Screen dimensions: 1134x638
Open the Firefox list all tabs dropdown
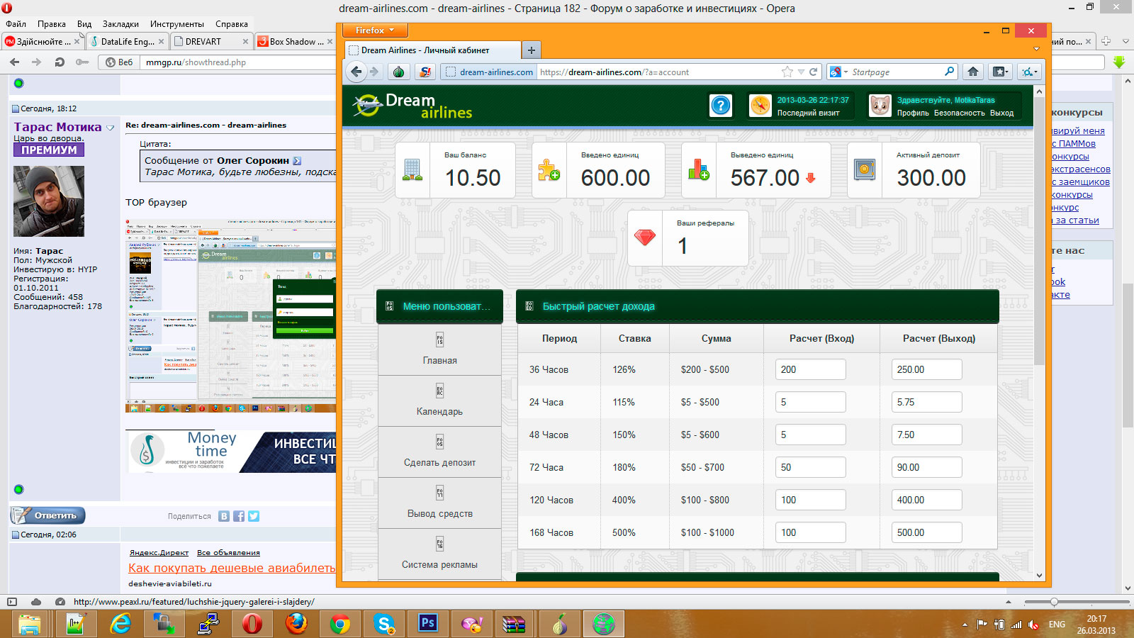(1036, 50)
